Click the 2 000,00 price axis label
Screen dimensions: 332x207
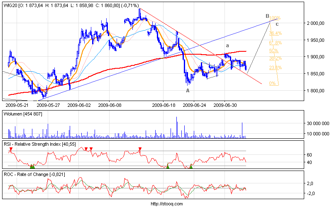pyautogui.click(x=315, y=23)
